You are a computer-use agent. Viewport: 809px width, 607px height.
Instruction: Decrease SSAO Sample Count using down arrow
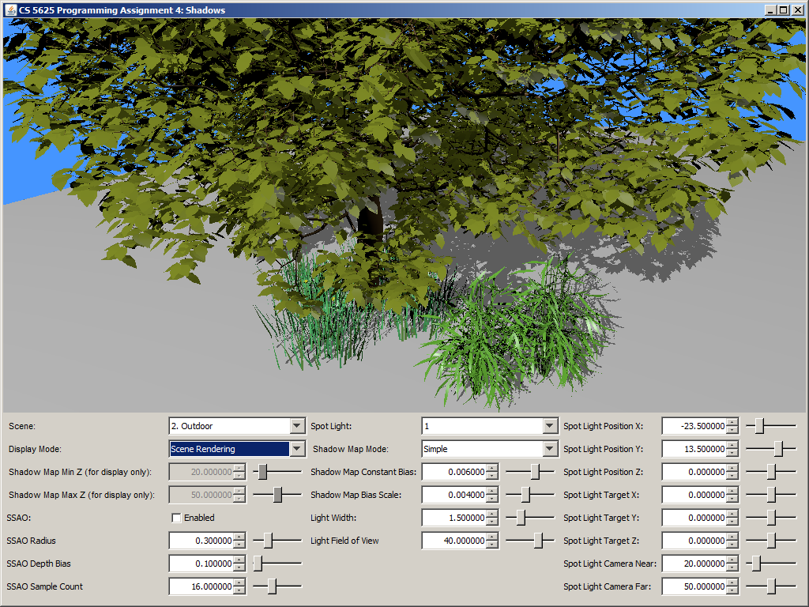pyautogui.click(x=239, y=590)
